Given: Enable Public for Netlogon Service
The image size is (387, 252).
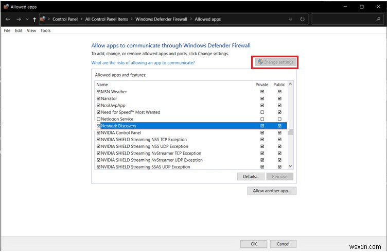Looking at the screenshot, I should point(279,119).
